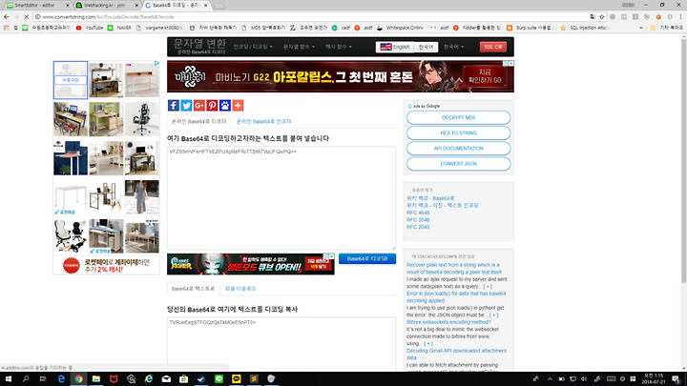Open Microsoft Store from taskbar
This screenshot has width=687, height=386.
[x=183, y=379]
